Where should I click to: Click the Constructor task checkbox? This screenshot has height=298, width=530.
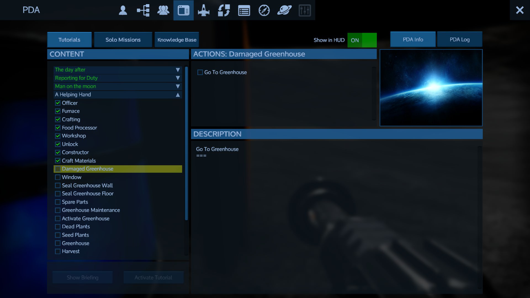[x=58, y=152]
